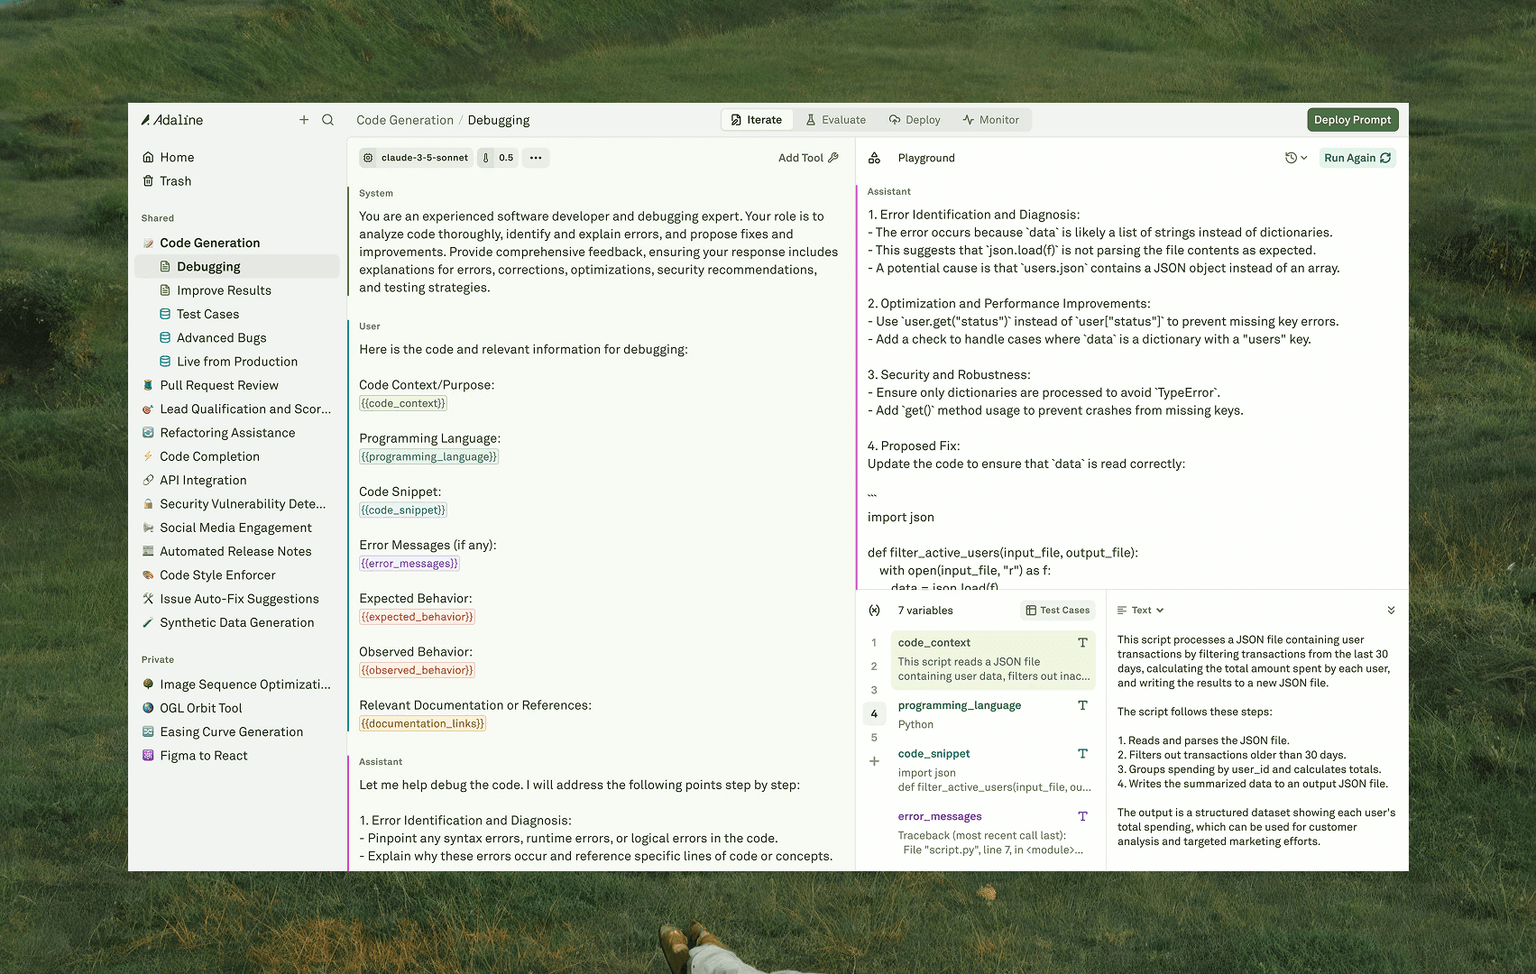Open the Text format dropdown
This screenshot has width=1536, height=974.
[x=1141, y=611]
